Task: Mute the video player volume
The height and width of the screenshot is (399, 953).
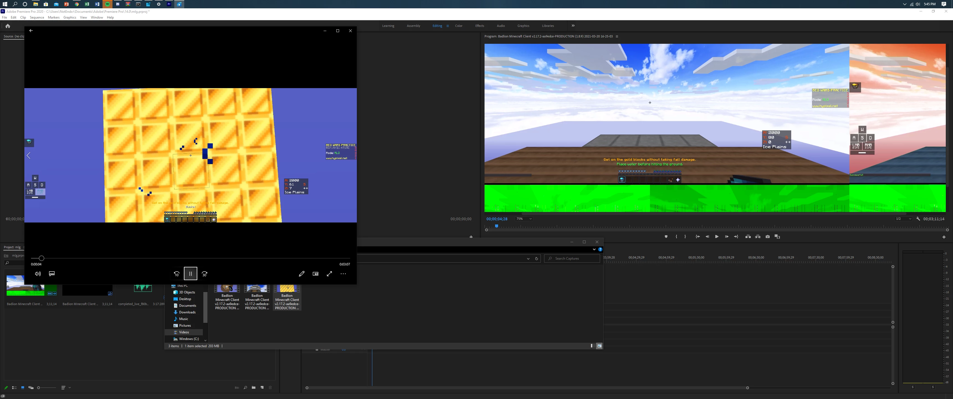Action: pos(38,273)
